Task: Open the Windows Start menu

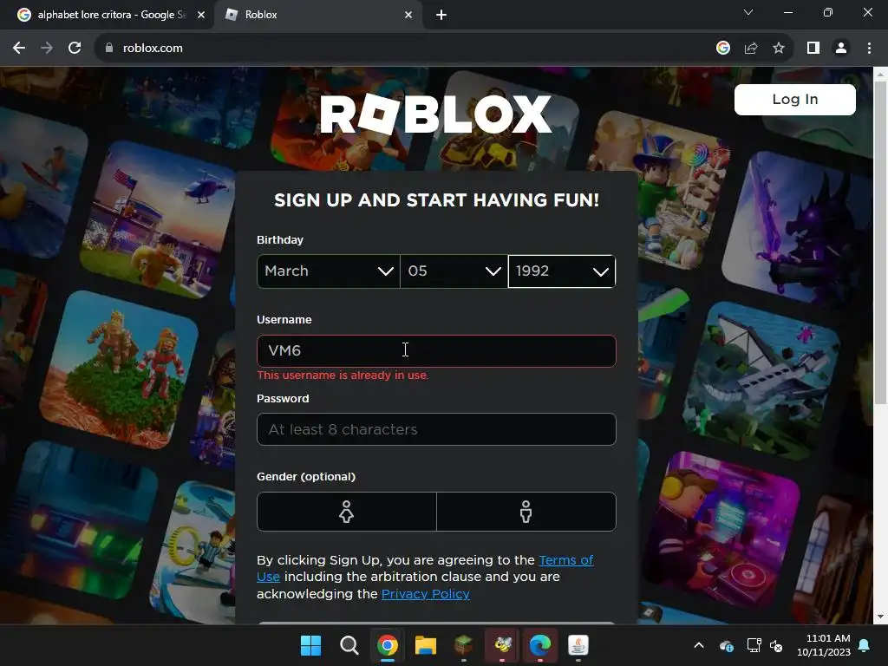Action: click(x=310, y=645)
